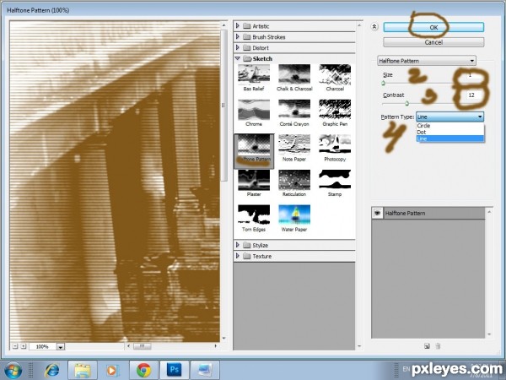
Task: Click preview vertical scrollbar down arrow
Action: coord(224,339)
